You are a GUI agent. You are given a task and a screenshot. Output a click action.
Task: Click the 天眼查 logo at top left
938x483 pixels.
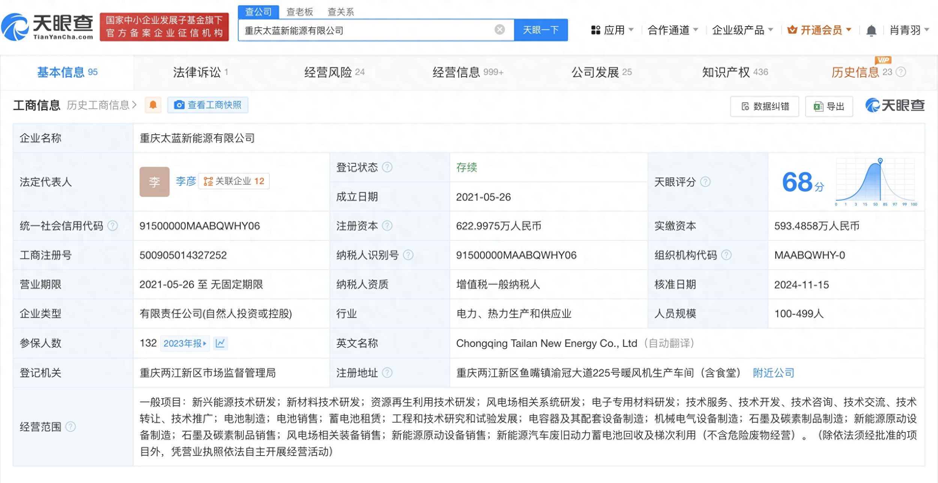click(x=47, y=27)
